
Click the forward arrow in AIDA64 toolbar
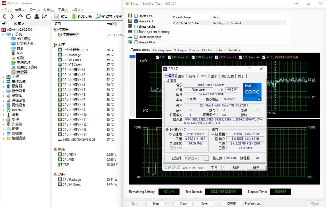click(12, 17)
